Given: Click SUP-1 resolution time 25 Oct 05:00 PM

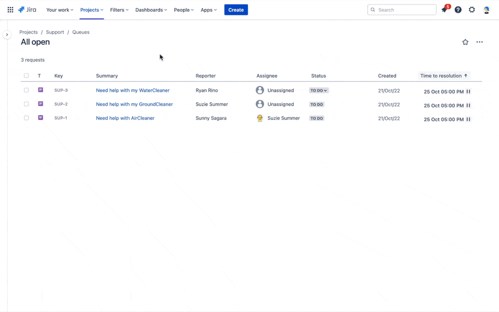Looking at the screenshot, I should pyautogui.click(x=443, y=119).
